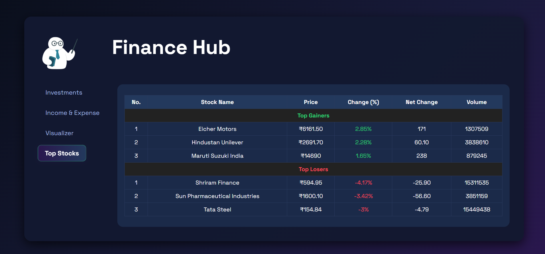Click the Net Change column header
This screenshot has height=254, width=545.
[x=421, y=102]
